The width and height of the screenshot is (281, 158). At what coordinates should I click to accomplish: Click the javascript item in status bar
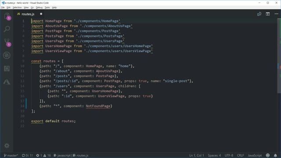[62, 155]
